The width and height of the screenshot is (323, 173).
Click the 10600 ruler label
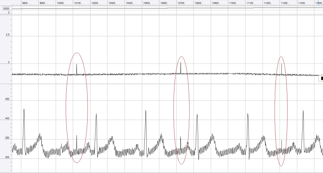(x=164, y=3)
